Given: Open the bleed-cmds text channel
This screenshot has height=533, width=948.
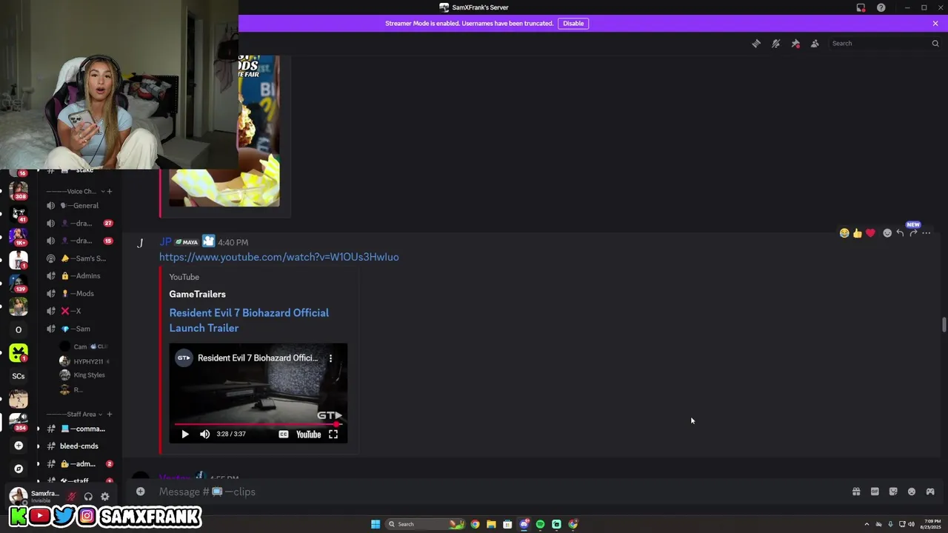Looking at the screenshot, I should coord(79,446).
